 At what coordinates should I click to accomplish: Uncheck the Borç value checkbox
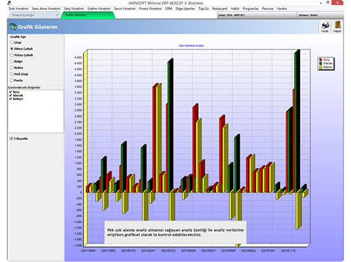[10, 92]
